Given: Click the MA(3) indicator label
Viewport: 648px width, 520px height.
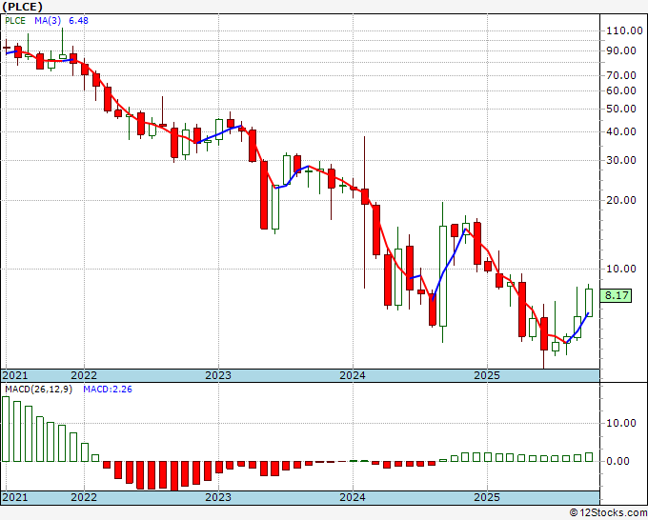Looking at the screenshot, I should click(49, 21).
